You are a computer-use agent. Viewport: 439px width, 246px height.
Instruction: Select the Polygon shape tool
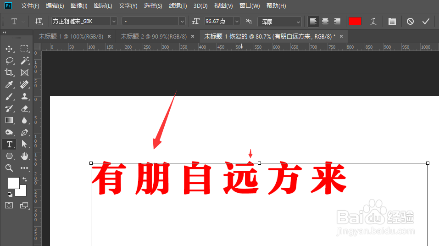[x=9, y=156]
